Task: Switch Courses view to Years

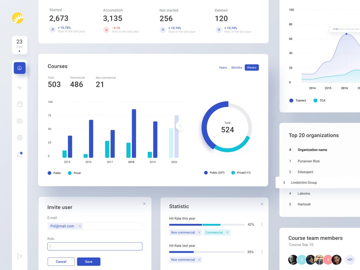Action: point(223,67)
